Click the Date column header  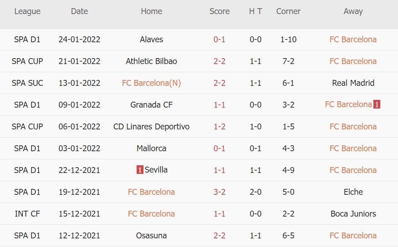point(79,11)
